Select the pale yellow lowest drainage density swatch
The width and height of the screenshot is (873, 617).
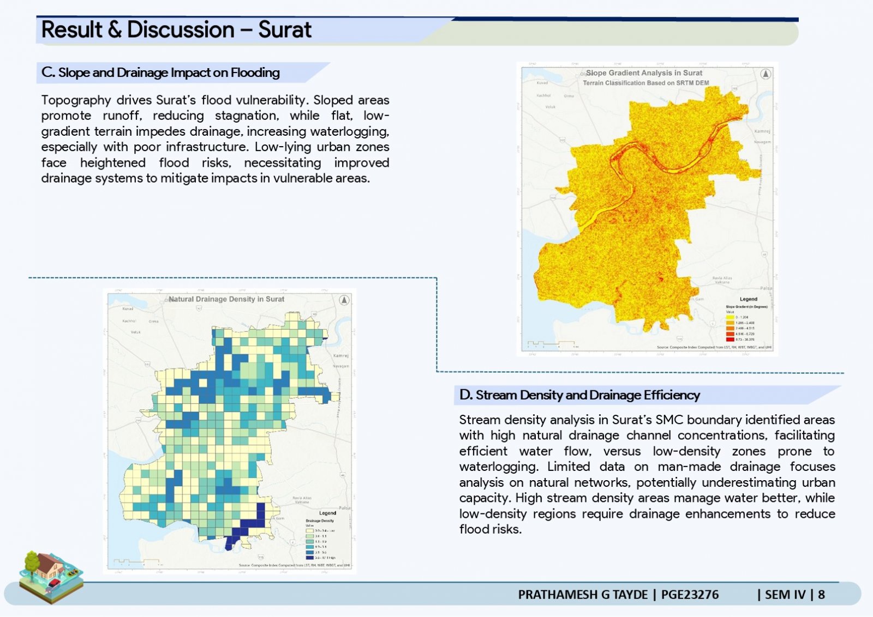(309, 530)
